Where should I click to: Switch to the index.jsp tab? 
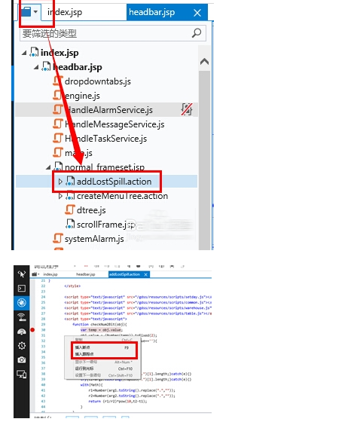pyautogui.click(x=65, y=12)
